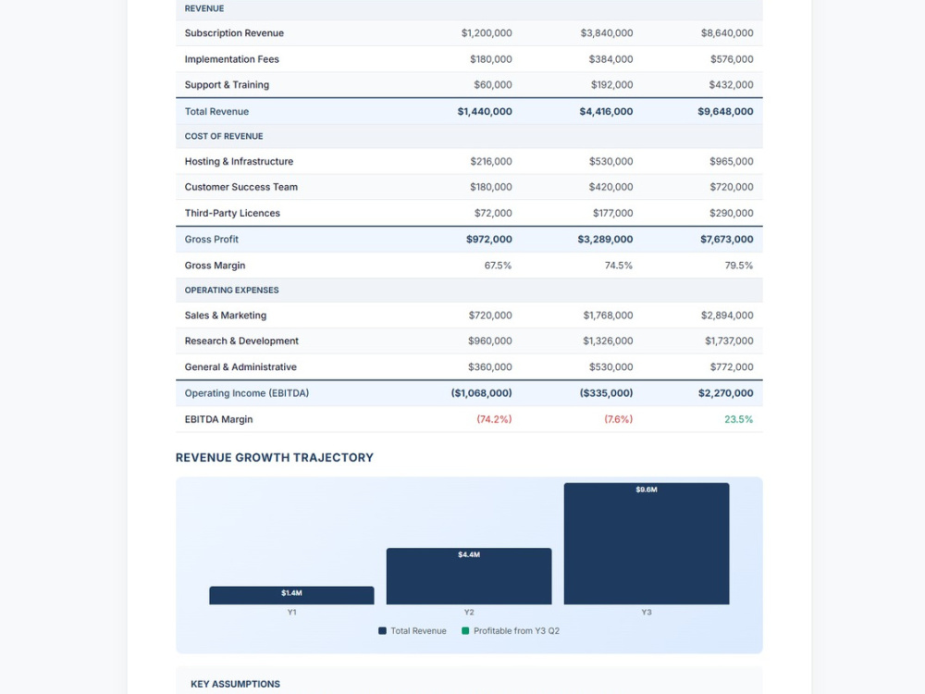Click the Y1 $1.4M revenue bar
This screenshot has height=694, width=925.
coord(291,595)
